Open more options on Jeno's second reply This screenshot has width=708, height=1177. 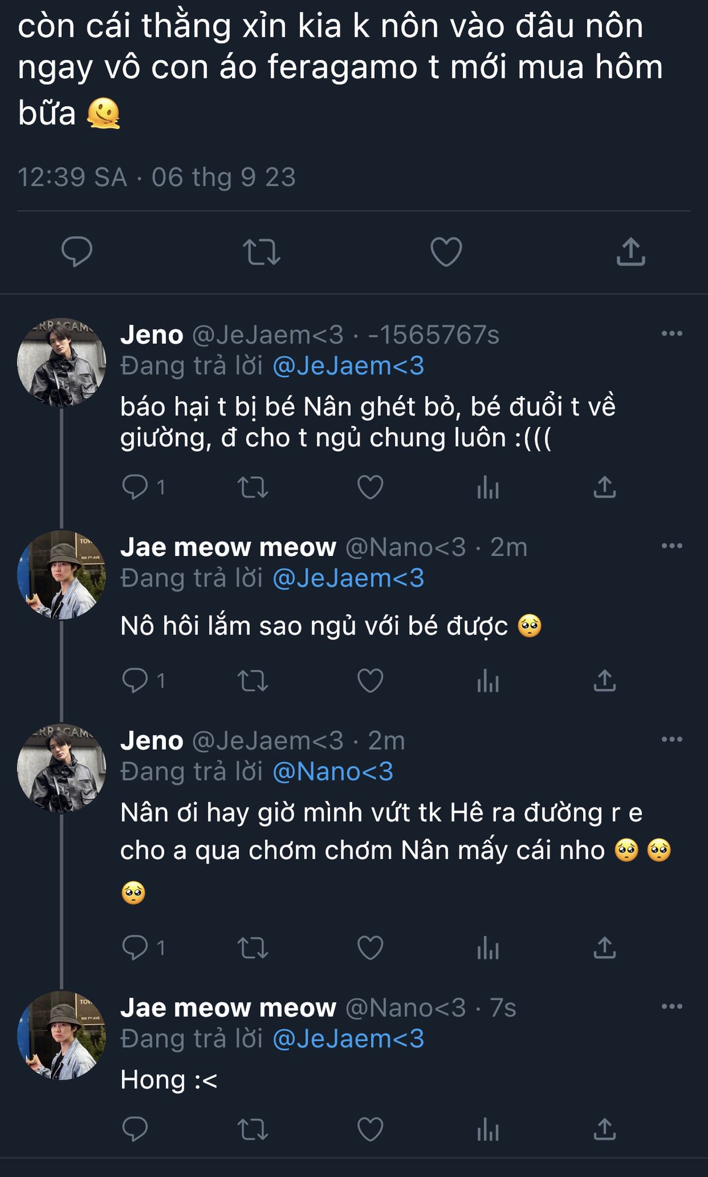point(672,739)
